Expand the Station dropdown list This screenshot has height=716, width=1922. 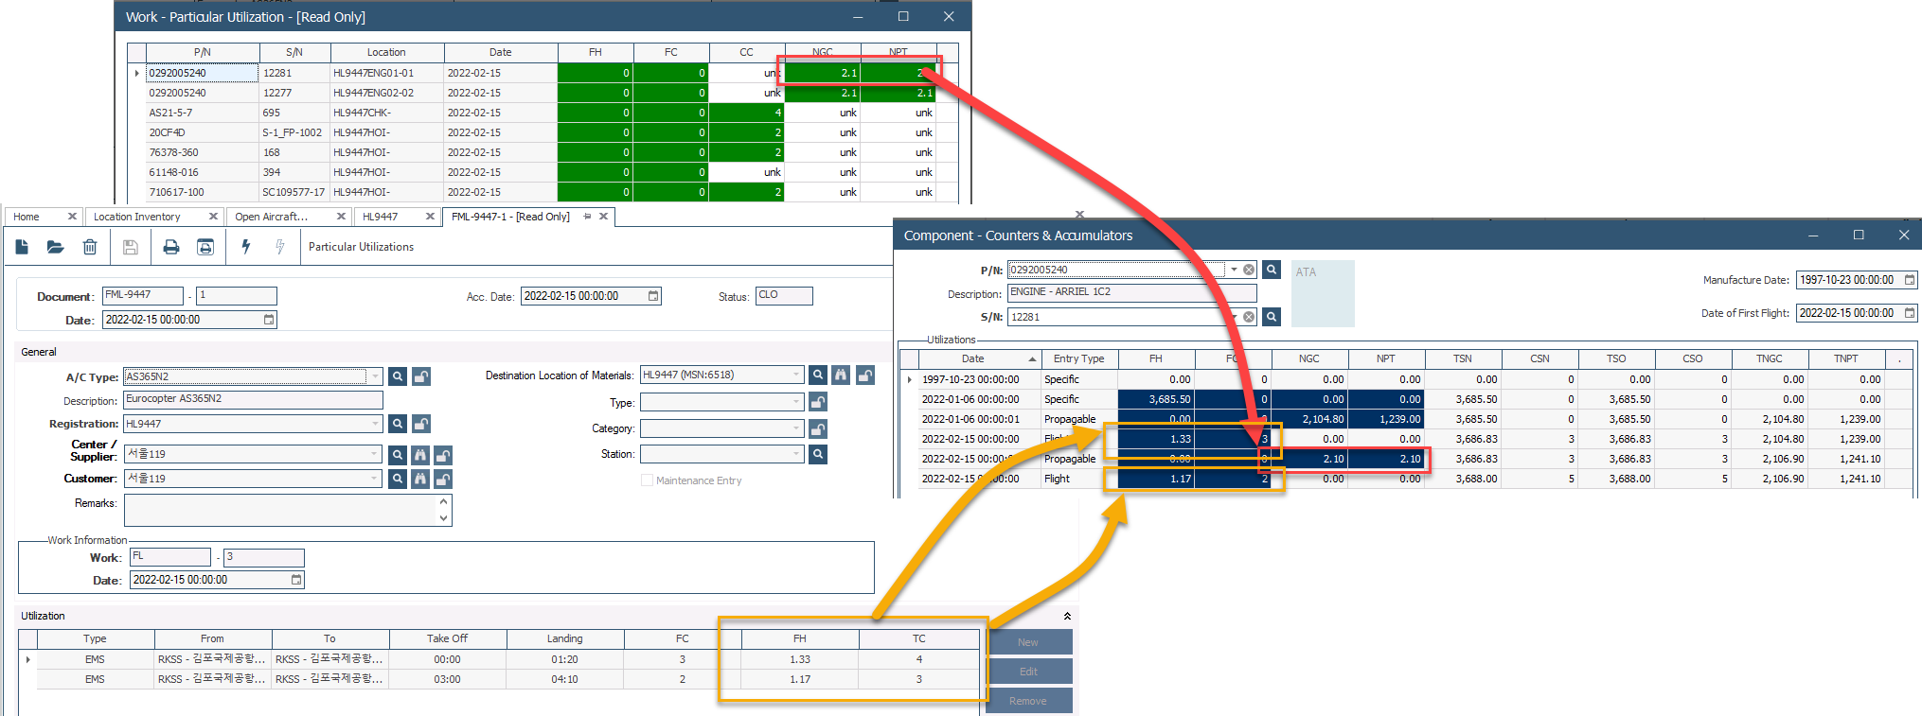796,455
